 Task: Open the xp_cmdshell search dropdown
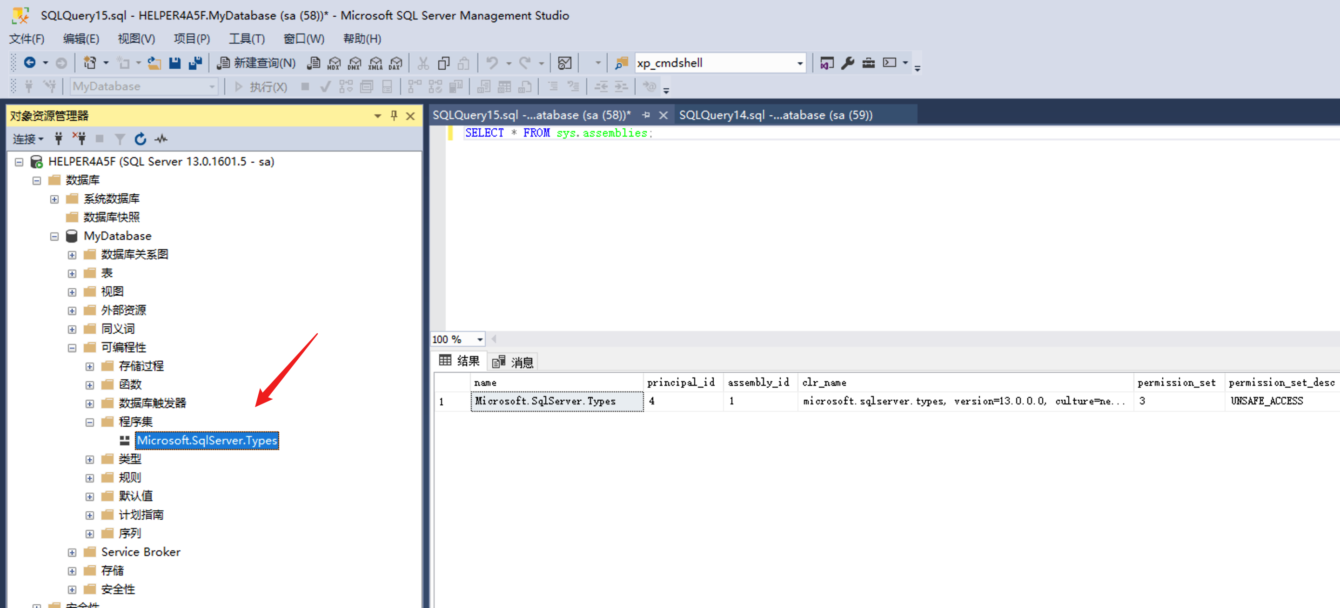tap(799, 63)
